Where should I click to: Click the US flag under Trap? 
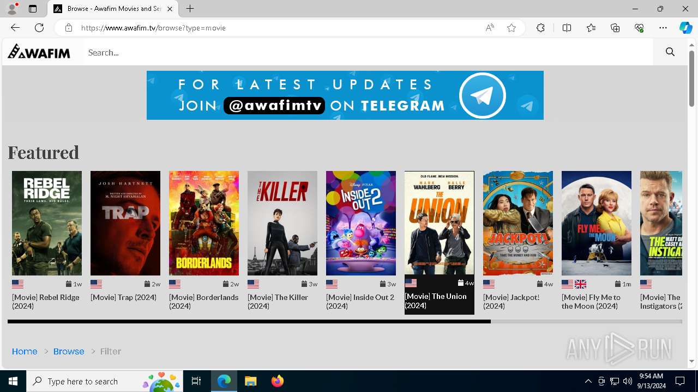(x=97, y=284)
